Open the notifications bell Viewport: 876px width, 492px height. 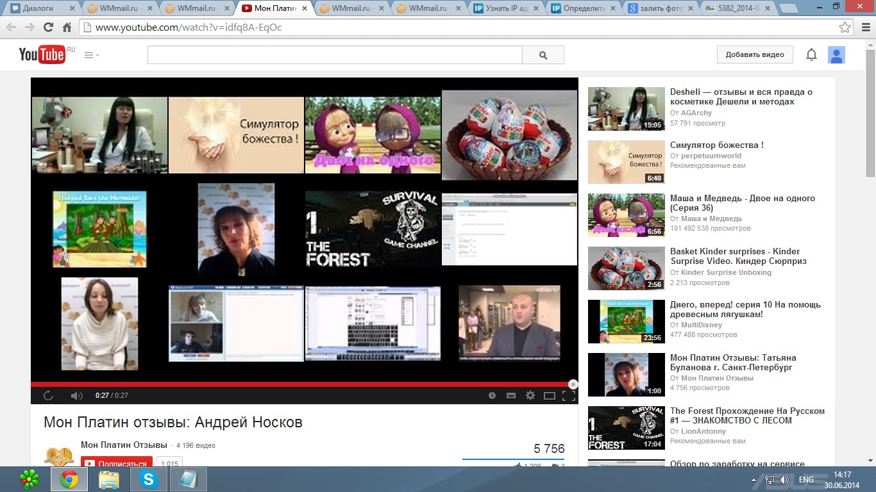tap(811, 54)
